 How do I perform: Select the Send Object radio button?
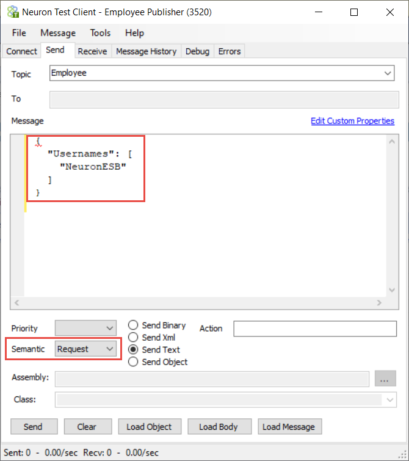[133, 361]
